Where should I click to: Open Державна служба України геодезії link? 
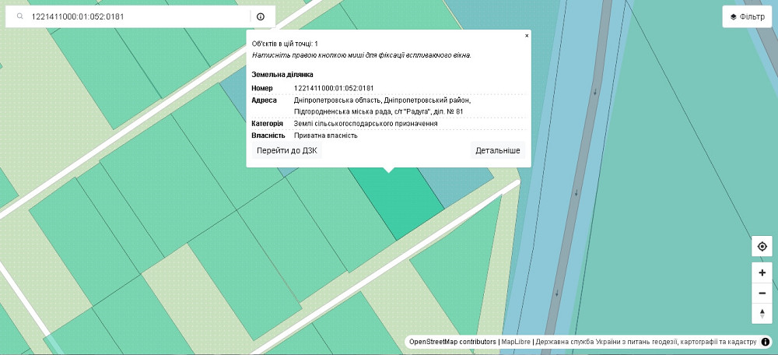pyautogui.click(x=646, y=342)
